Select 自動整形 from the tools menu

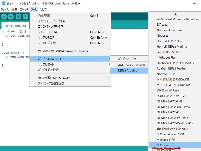point(70,15)
